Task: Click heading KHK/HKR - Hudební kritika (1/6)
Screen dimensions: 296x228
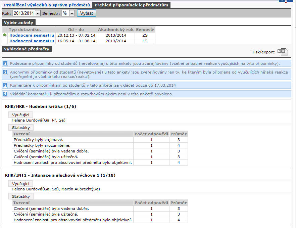Action: pos(41,106)
